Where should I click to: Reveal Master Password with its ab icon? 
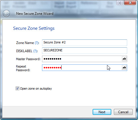tap(124, 59)
